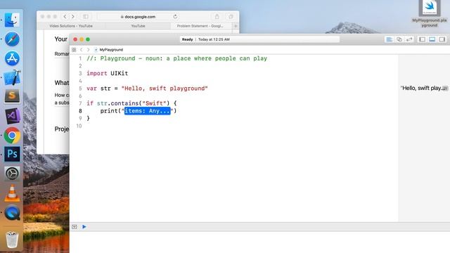Open the related items grid menu
Image resolution: width=450 pixels, height=253 pixels.
click(74, 50)
